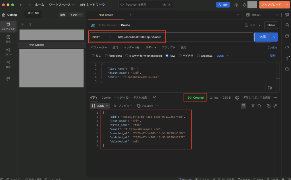Open the documentation icon in right sidebar
This screenshot has height=180, width=291.
[x=287, y=25]
